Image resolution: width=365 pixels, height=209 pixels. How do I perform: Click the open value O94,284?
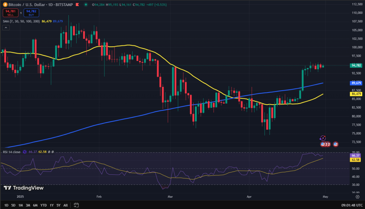click(x=98, y=5)
